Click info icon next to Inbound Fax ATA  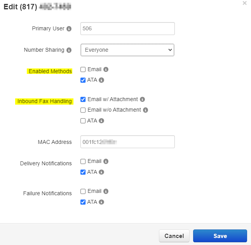click(x=101, y=121)
